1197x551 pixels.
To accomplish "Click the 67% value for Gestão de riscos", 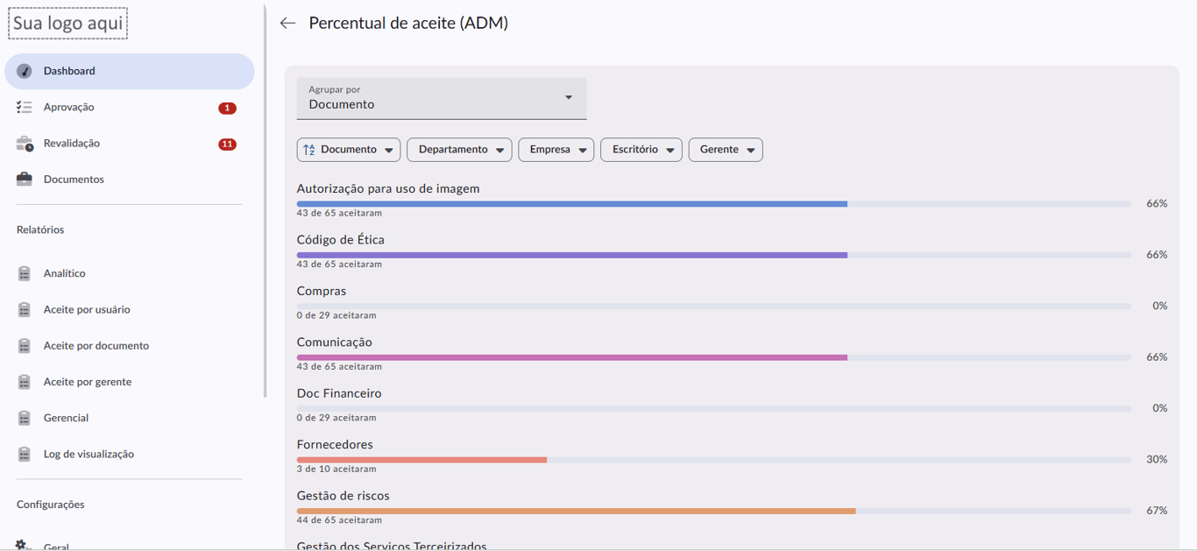I will click(x=1157, y=511).
